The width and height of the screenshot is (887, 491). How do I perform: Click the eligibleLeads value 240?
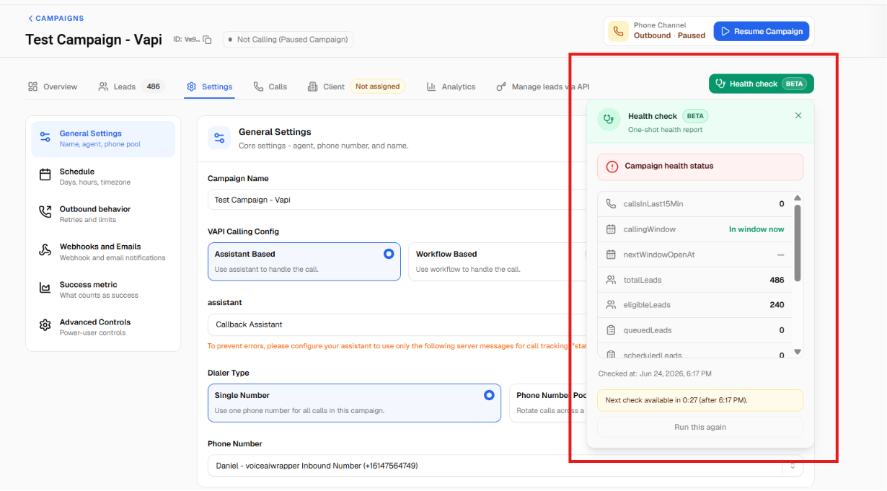coord(777,305)
